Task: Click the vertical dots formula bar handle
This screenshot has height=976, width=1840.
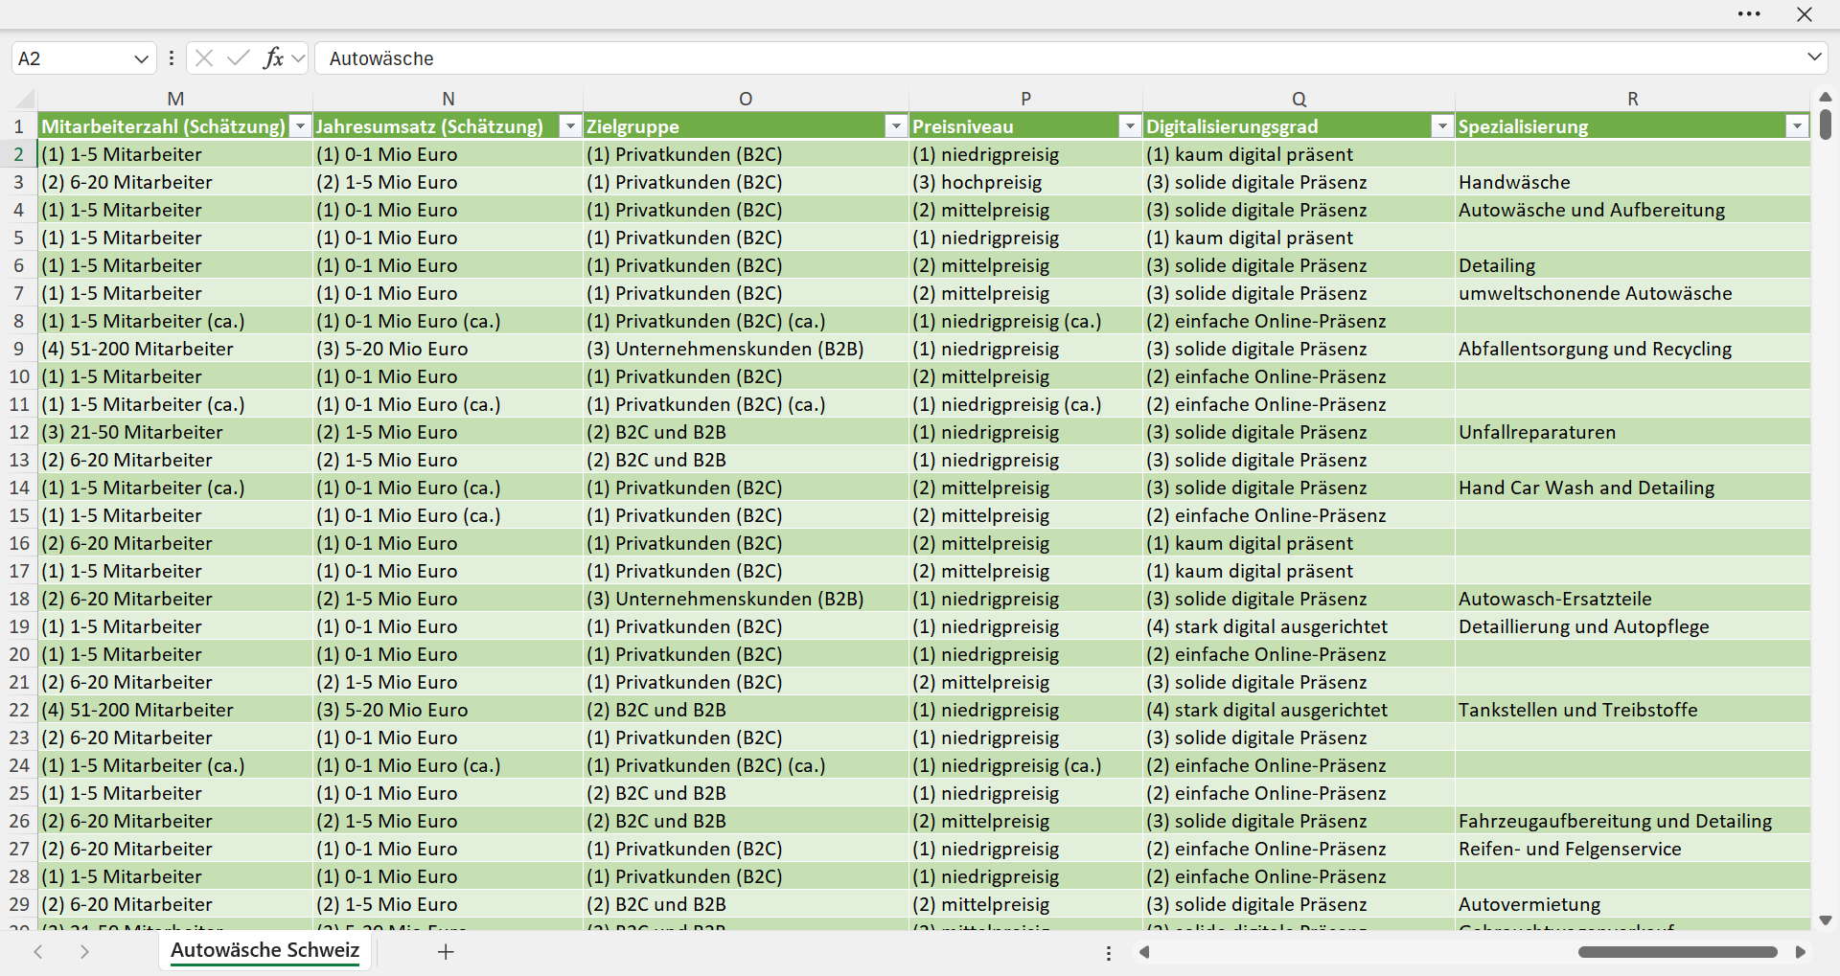Action: click(x=172, y=58)
